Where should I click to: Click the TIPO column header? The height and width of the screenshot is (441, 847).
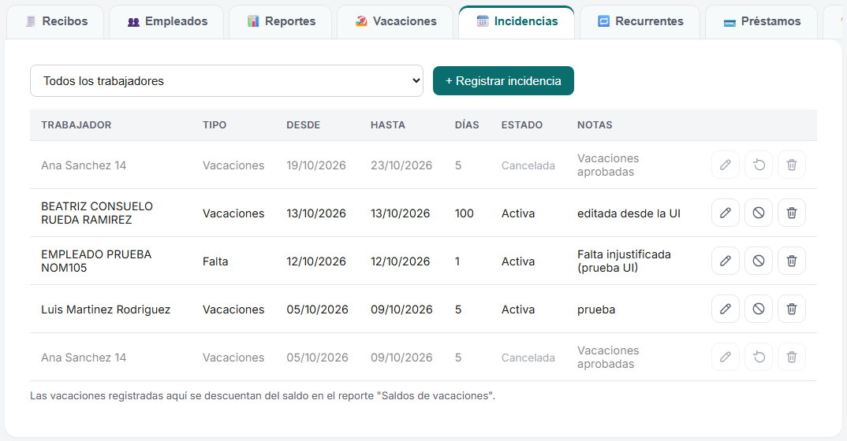pyautogui.click(x=215, y=125)
